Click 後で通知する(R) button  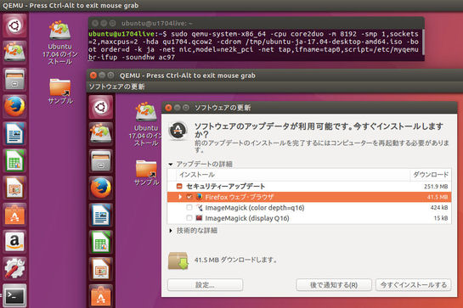pos(334,285)
